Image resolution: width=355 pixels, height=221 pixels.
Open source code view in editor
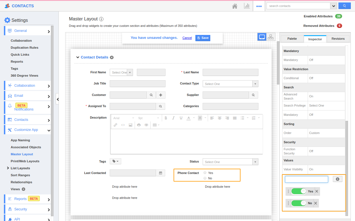123,125
